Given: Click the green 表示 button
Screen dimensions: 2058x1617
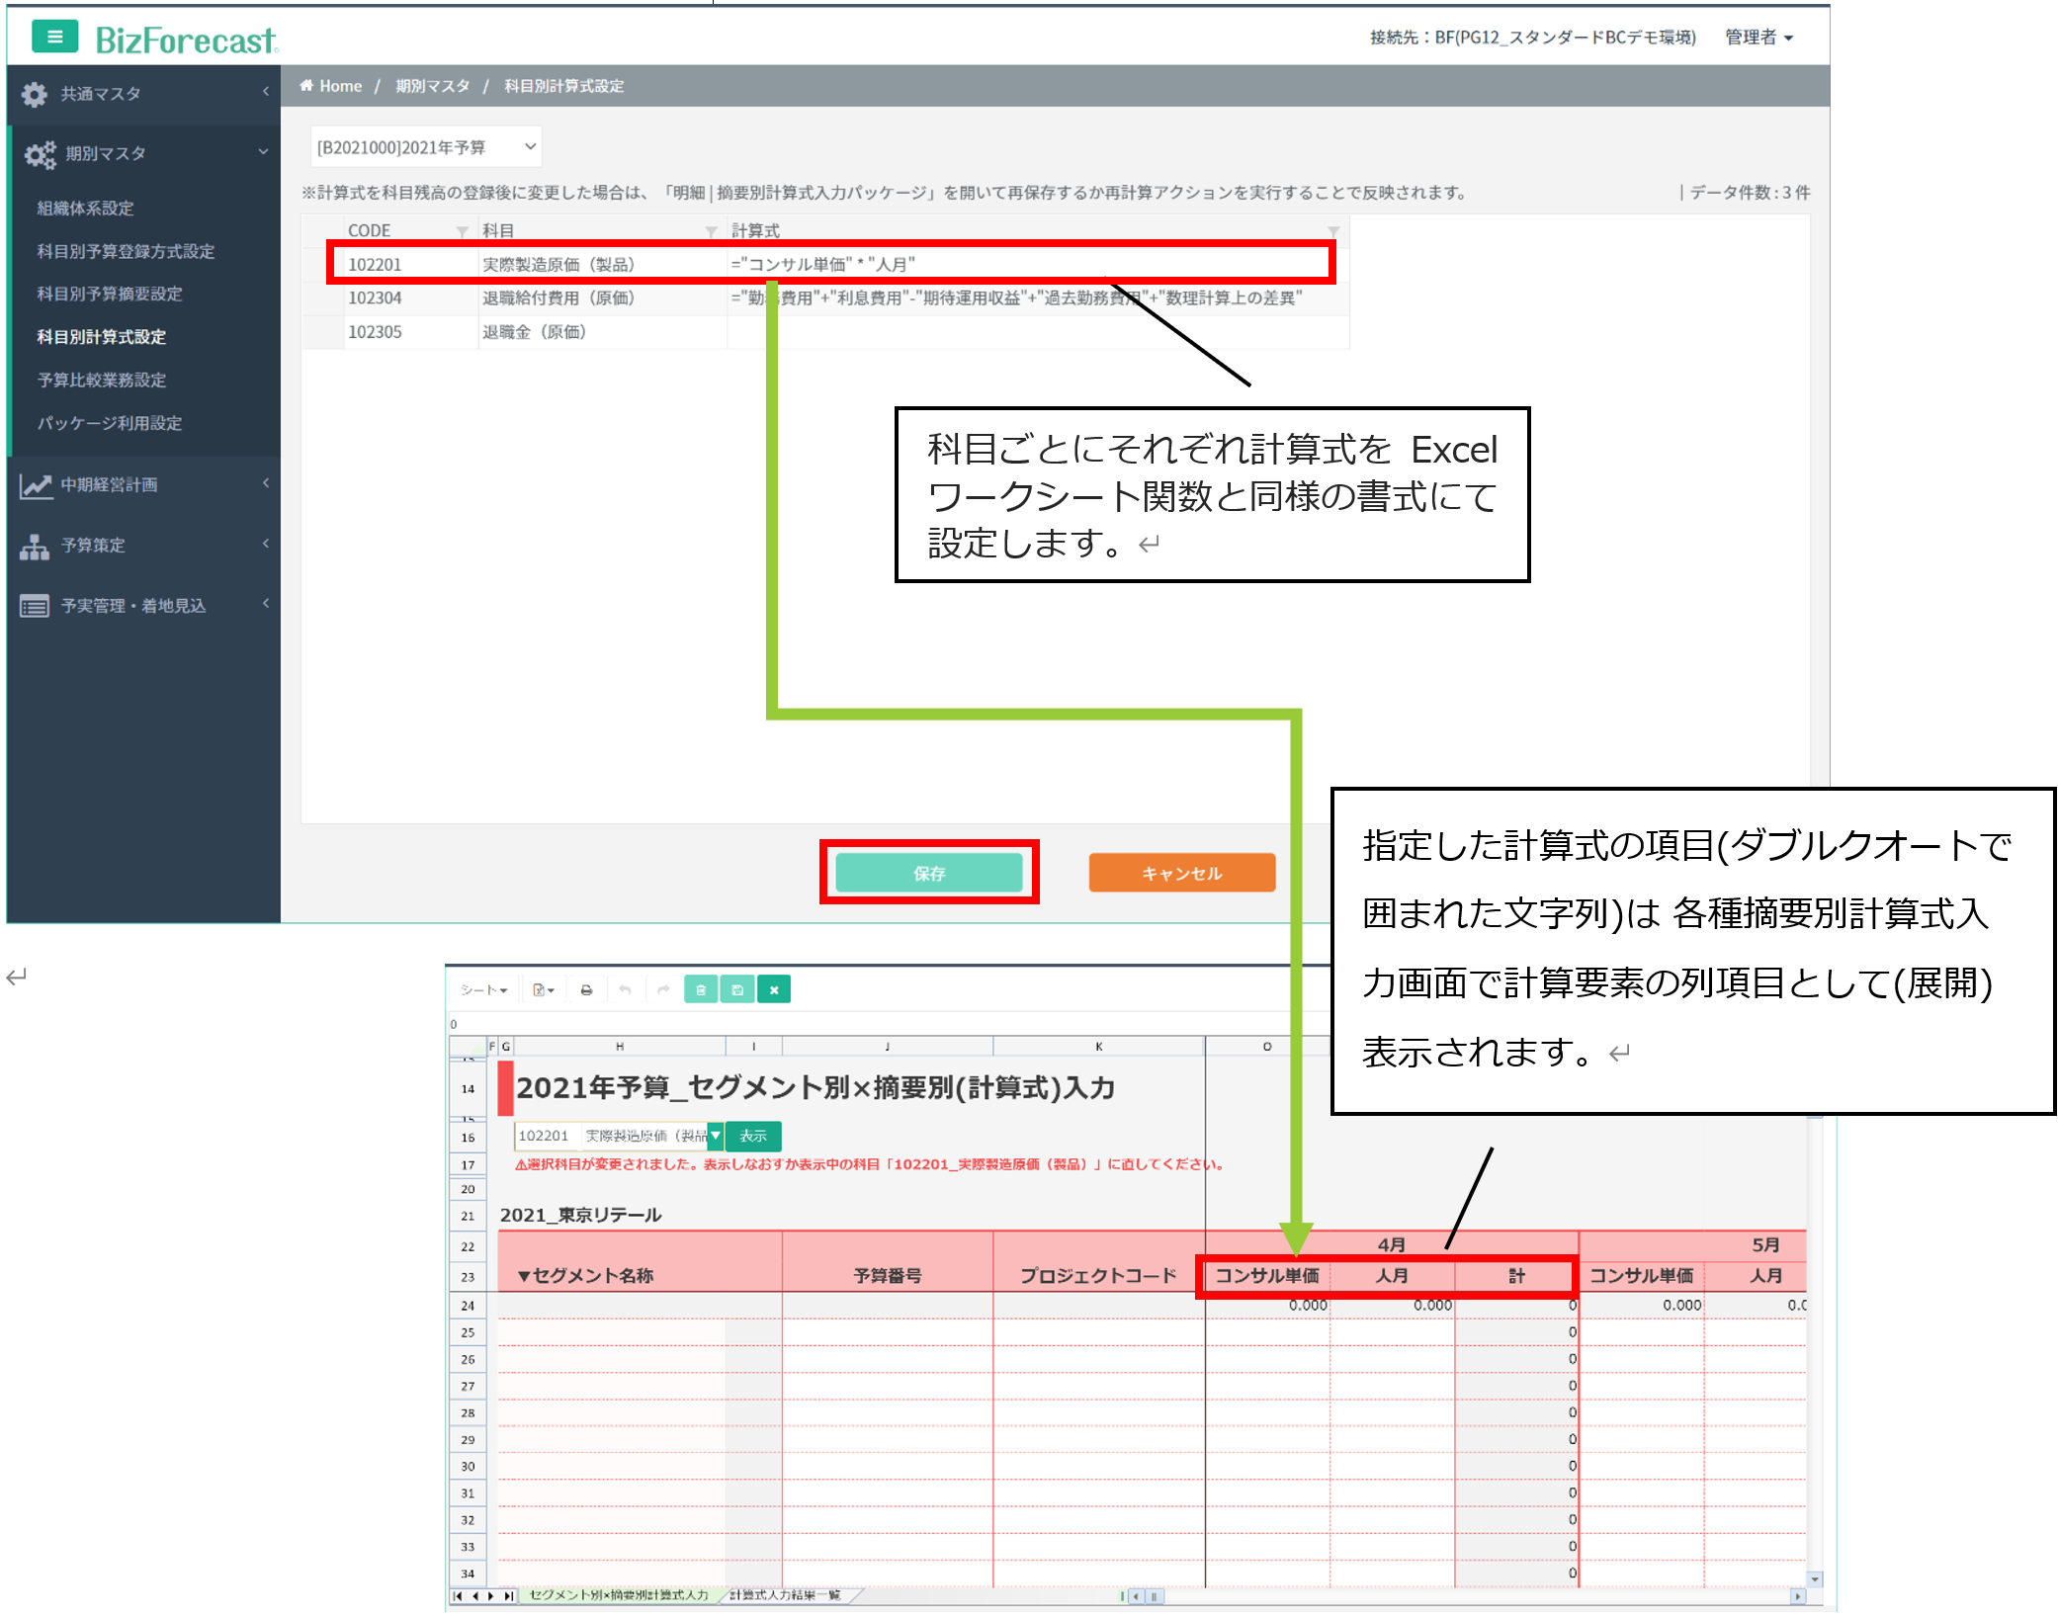Looking at the screenshot, I should [753, 1136].
